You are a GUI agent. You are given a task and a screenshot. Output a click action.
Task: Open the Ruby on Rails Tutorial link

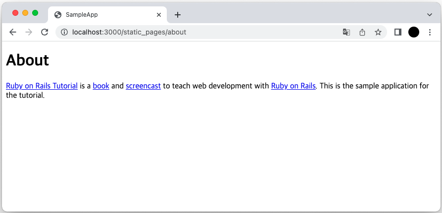[42, 86]
